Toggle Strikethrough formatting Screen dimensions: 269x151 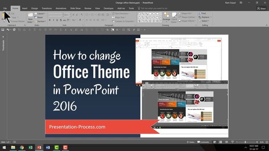pyautogui.click(x=64, y=20)
